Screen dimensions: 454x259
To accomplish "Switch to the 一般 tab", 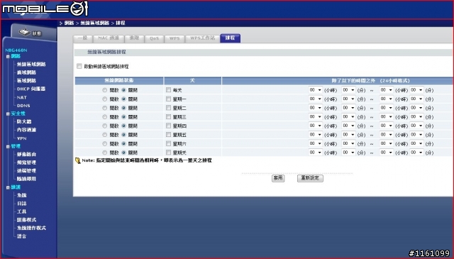I will click(83, 38).
